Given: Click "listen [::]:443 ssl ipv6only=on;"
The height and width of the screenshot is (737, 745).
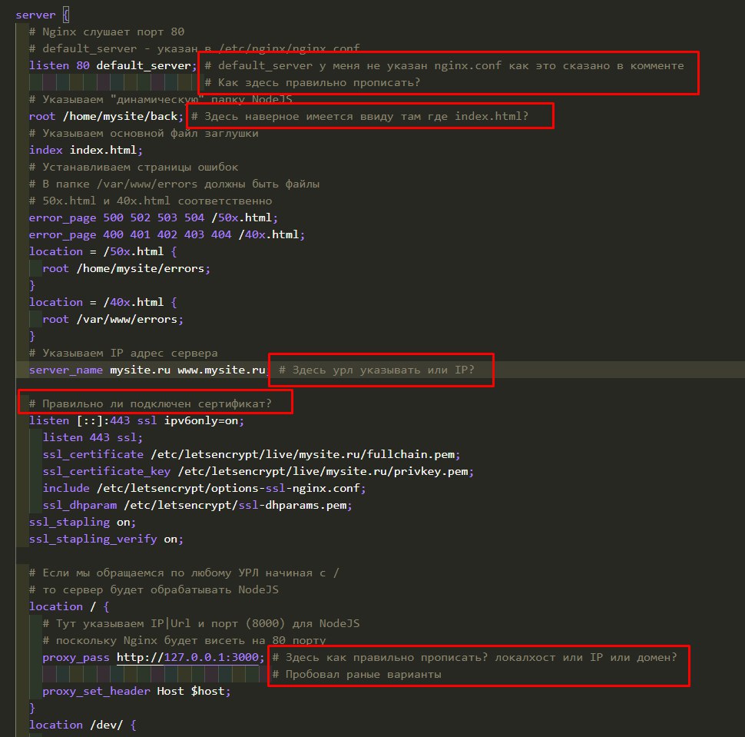Looking at the screenshot, I should click(137, 421).
